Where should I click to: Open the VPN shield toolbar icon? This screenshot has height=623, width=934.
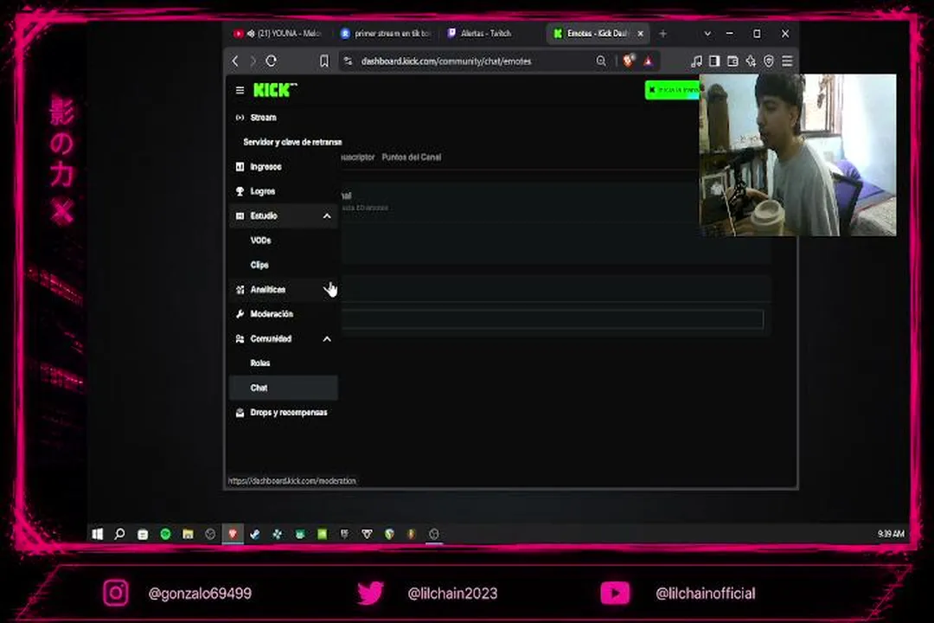769,61
